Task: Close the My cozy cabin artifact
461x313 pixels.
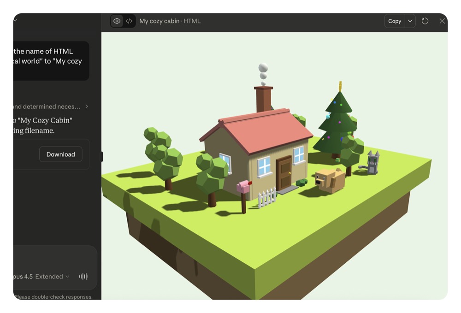Action: click(442, 21)
